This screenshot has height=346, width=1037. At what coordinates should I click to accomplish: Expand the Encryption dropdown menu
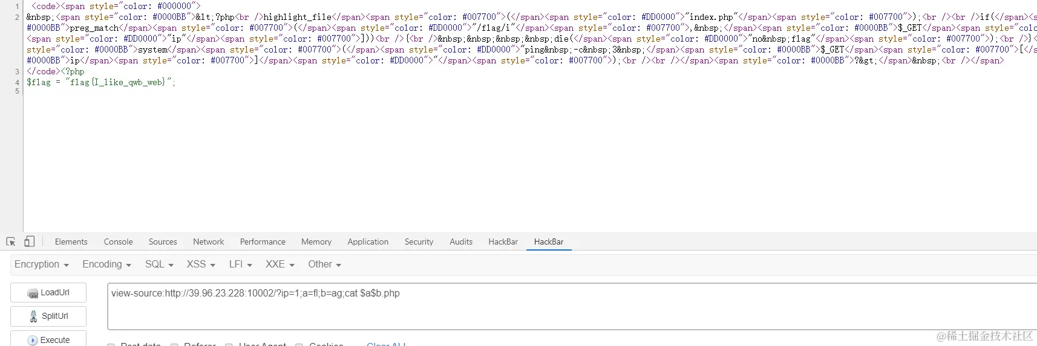(x=42, y=264)
